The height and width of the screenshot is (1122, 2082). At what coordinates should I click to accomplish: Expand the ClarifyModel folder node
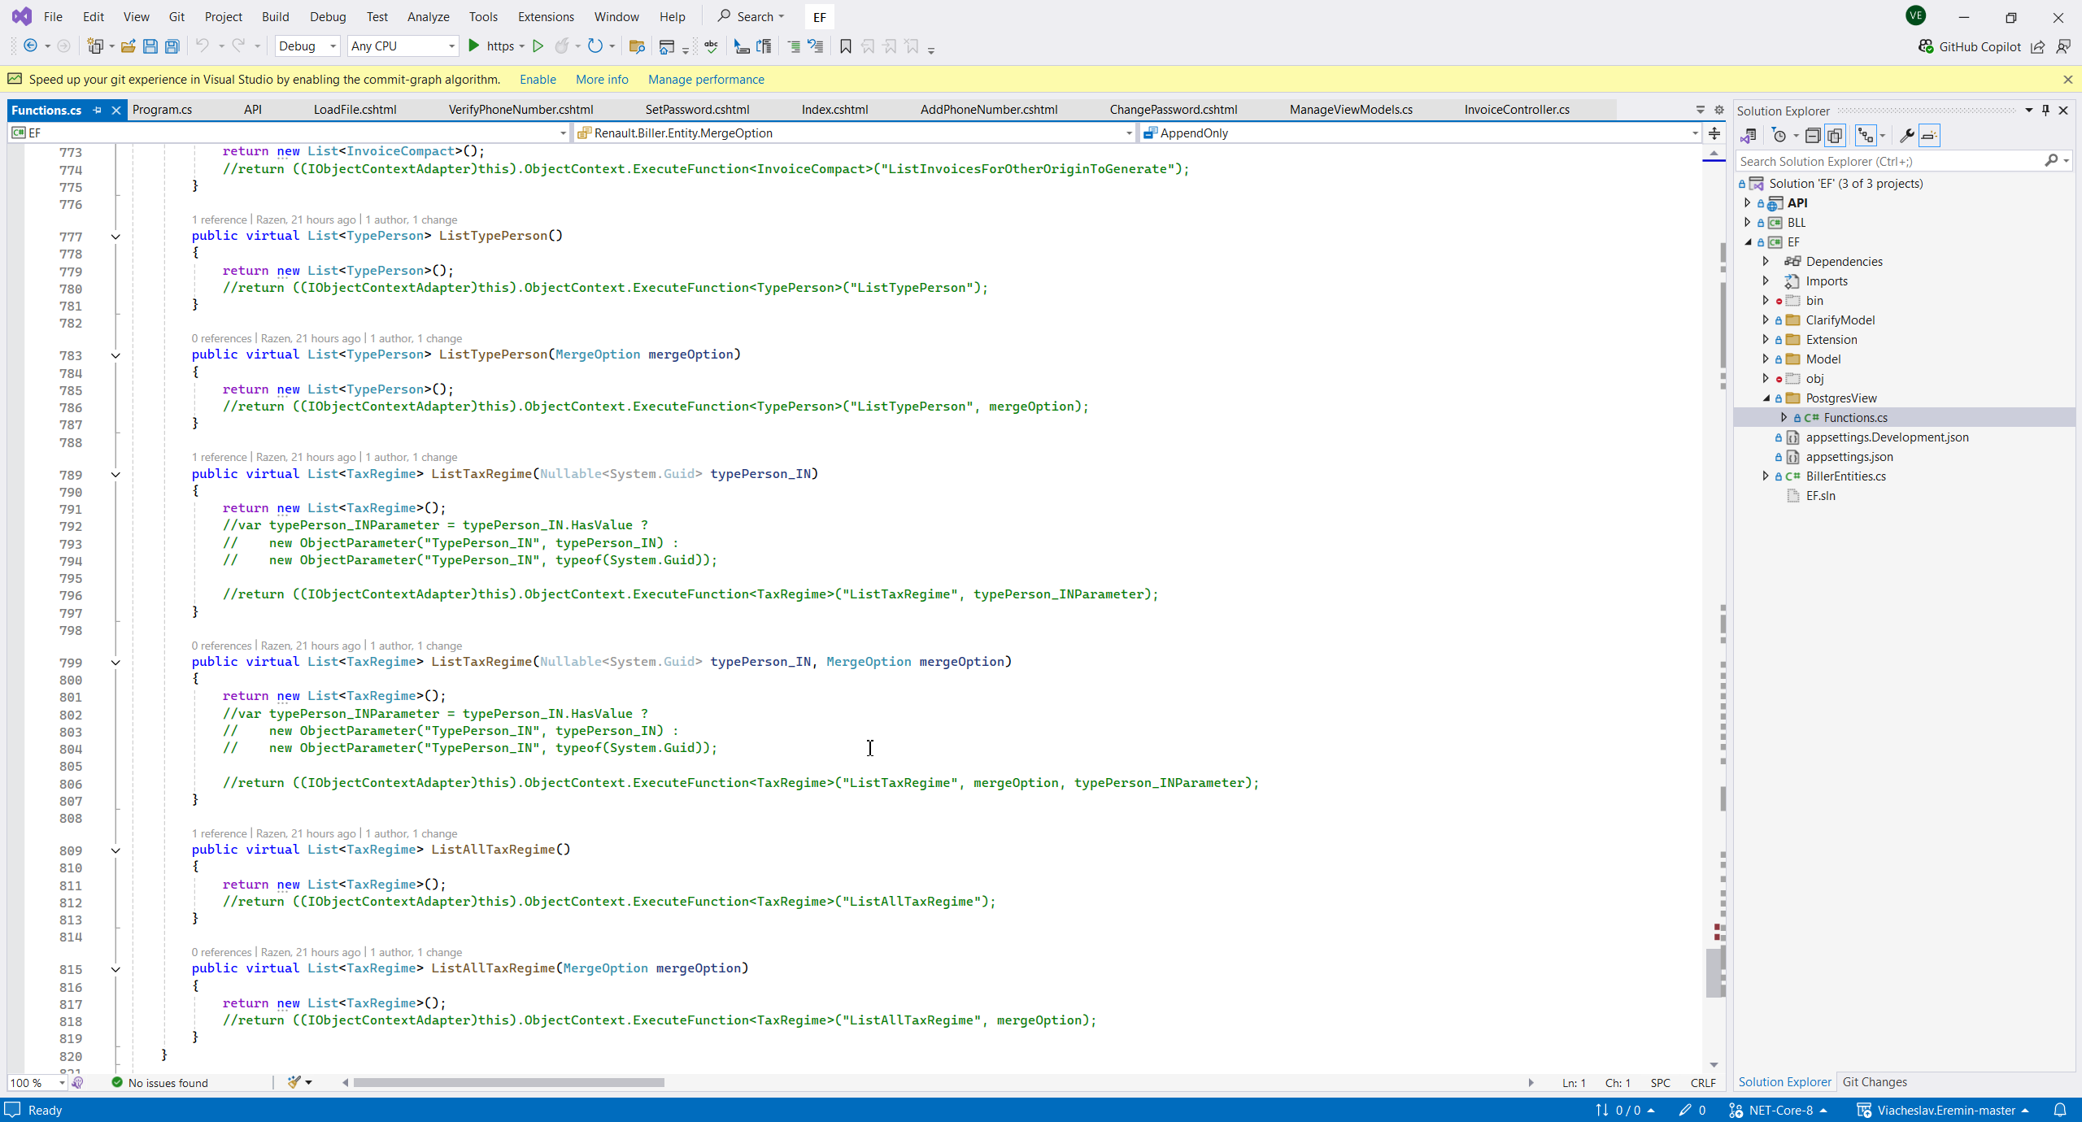tap(1766, 320)
